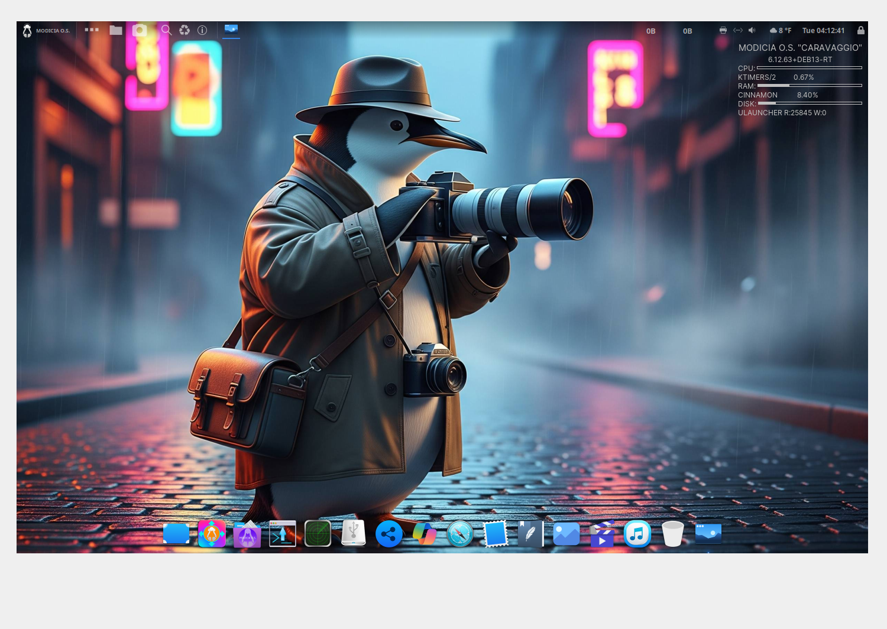Open the USB drive tool in dock
Screen dimensions: 887x629
pyautogui.click(x=354, y=533)
